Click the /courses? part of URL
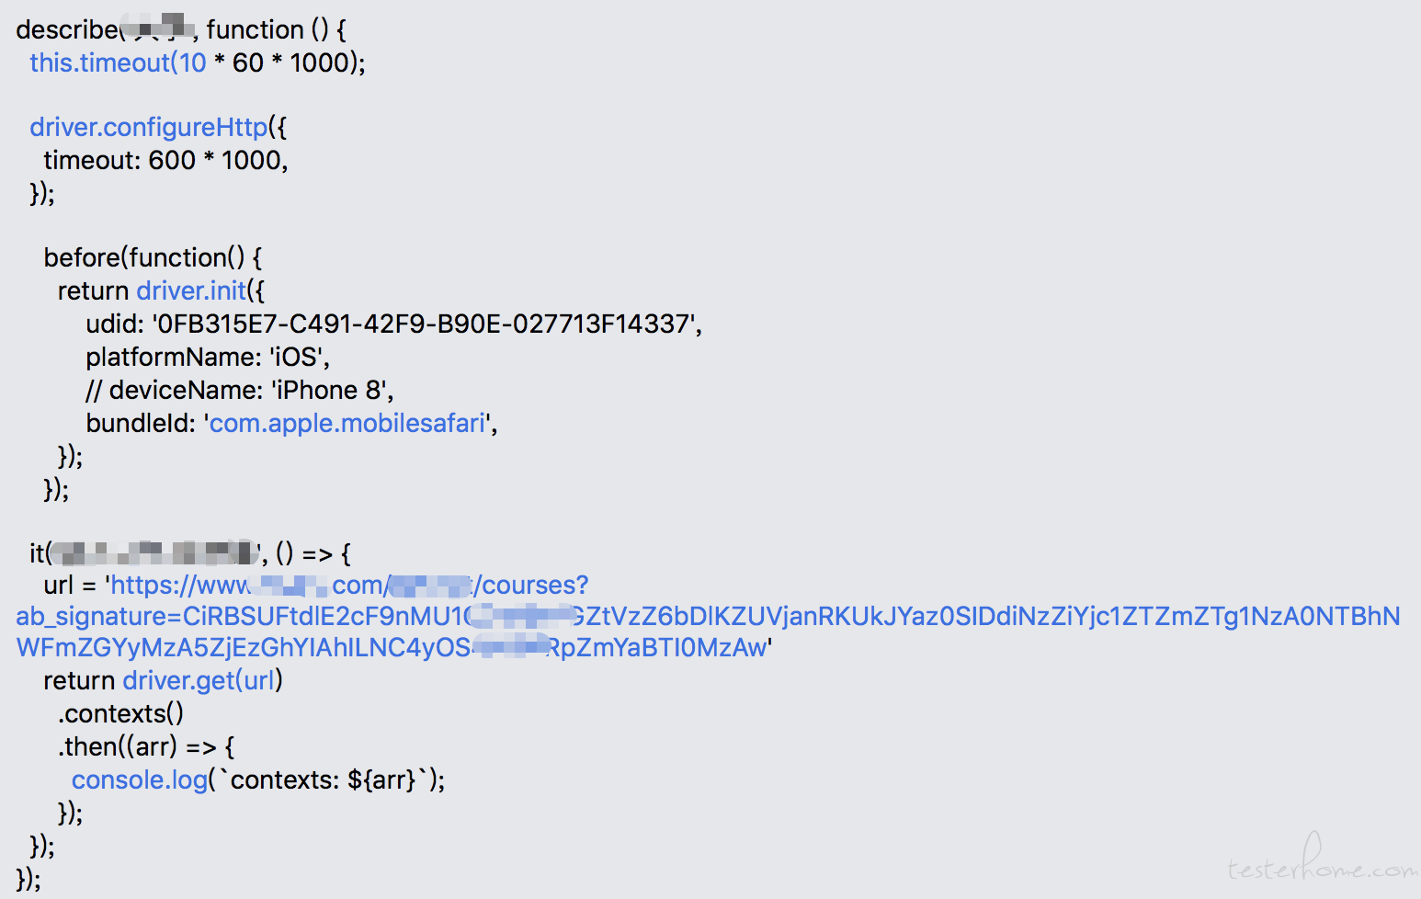The image size is (1421, 899). coord(530,586)
